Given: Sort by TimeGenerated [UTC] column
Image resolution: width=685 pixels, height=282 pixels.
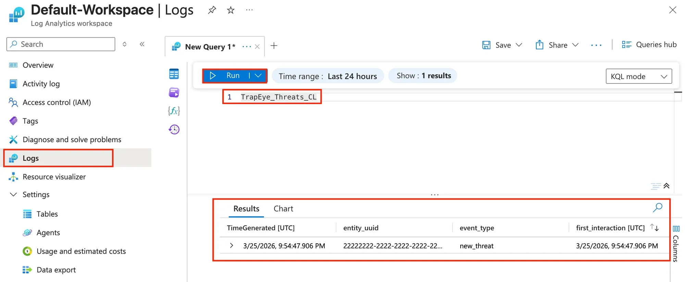Looking at the screenshot, I should point(261,228).
